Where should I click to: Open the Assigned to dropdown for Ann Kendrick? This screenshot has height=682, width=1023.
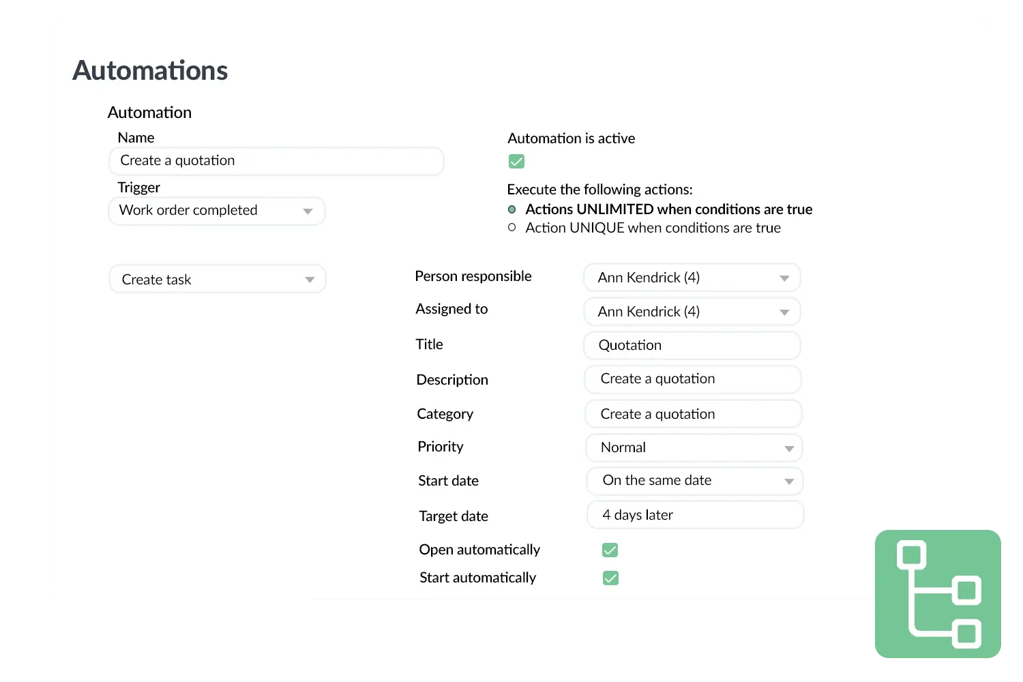(x=692, y=312)
